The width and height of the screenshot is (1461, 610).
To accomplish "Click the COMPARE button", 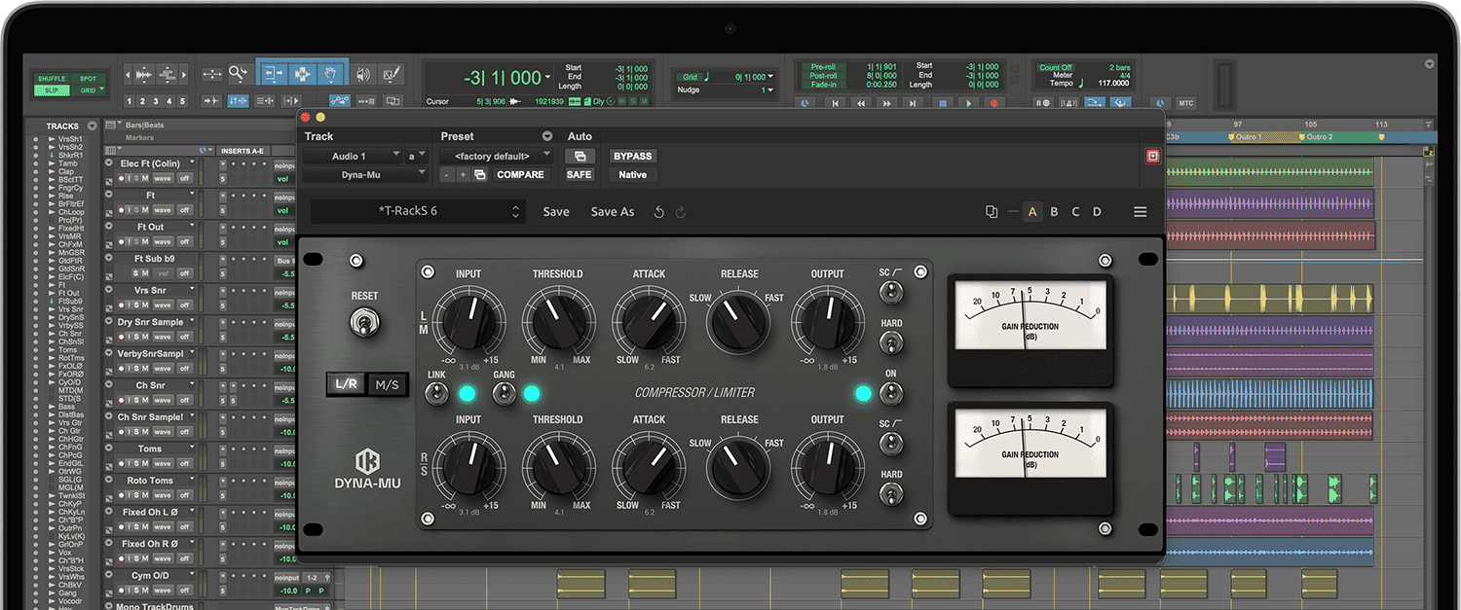I will (520, 175).
